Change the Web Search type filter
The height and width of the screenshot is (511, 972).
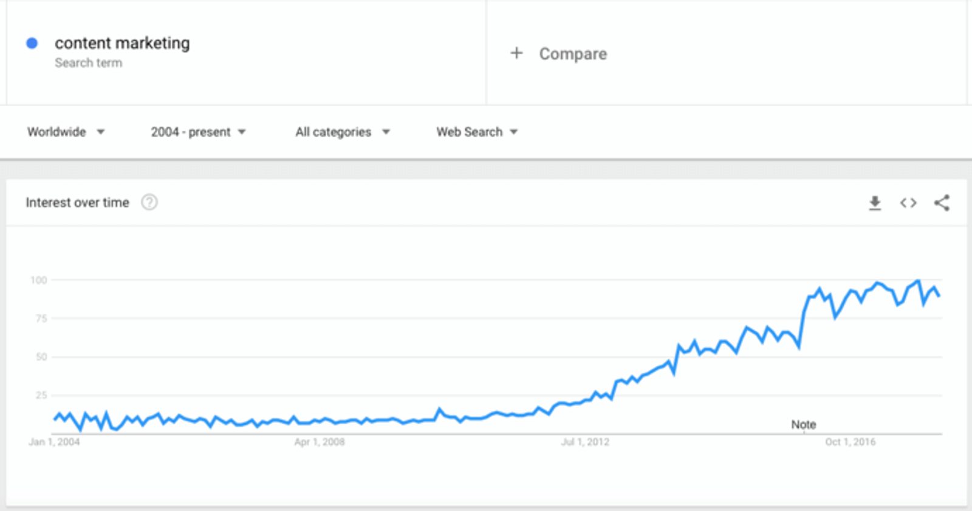click(469, 132)
